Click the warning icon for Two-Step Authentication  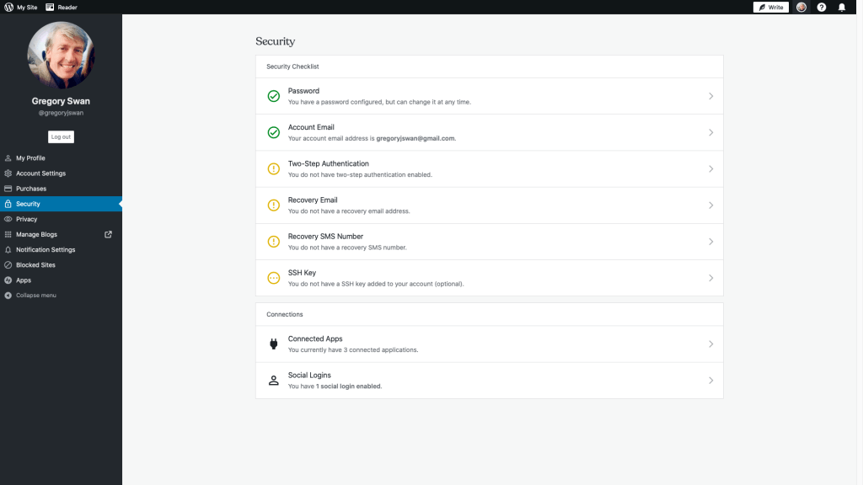(x=273, y=168)
